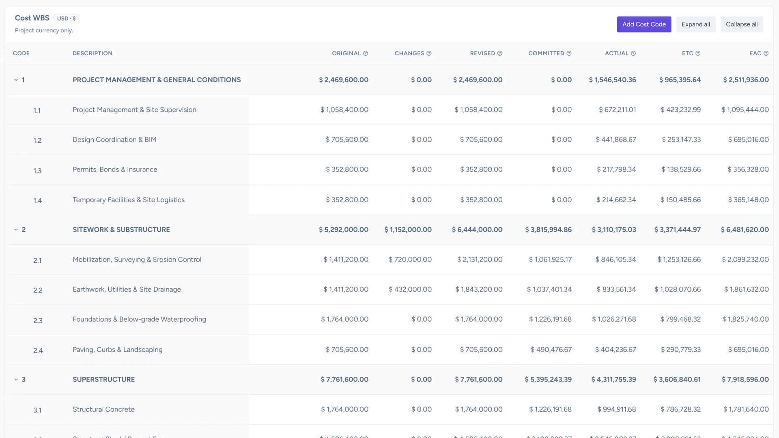Click code 3.1 cell
This screenshot has width=779, height=438.
(x=37, y=410)
